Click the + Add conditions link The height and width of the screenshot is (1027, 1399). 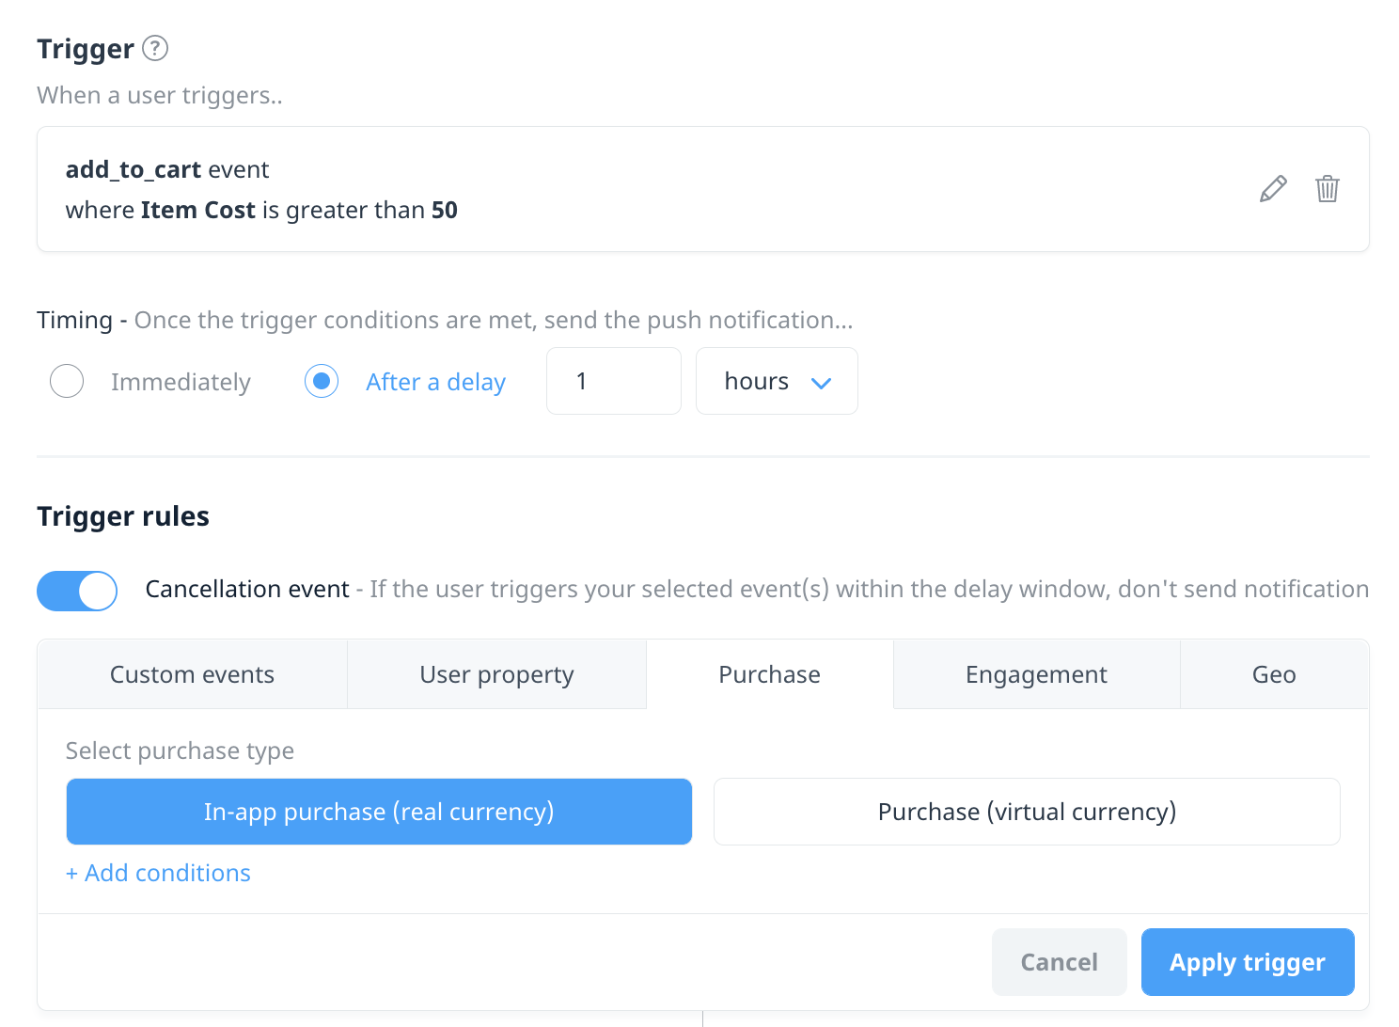(158, 873)
